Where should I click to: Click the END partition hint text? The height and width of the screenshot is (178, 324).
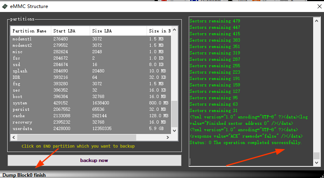point(78,146)
